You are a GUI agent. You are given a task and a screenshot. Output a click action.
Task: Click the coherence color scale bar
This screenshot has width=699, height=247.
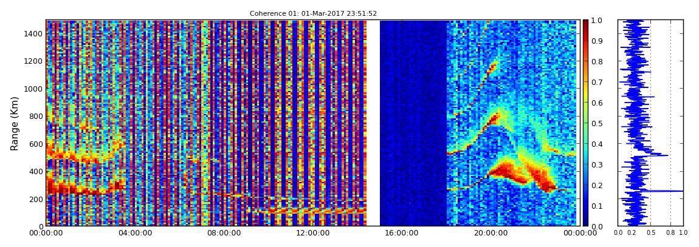pos(586,123)
